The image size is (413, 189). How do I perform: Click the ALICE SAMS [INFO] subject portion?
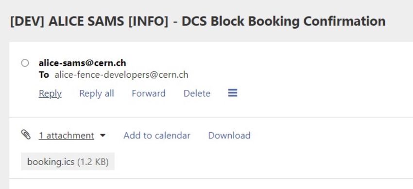[x=108, y=21]
